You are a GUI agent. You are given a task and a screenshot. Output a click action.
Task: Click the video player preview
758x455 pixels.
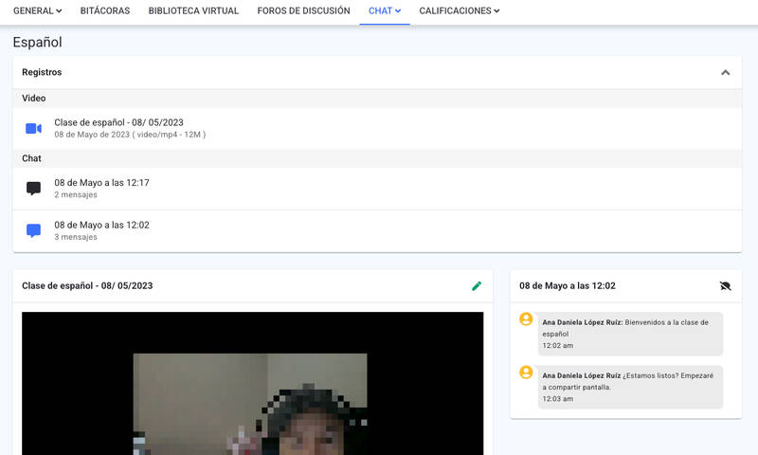coord(252,384)
